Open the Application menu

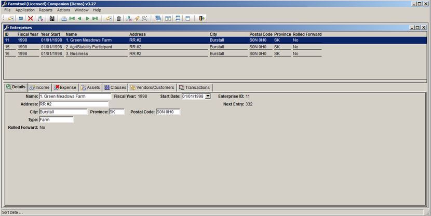pyautogui.click(x=25, y=10)
